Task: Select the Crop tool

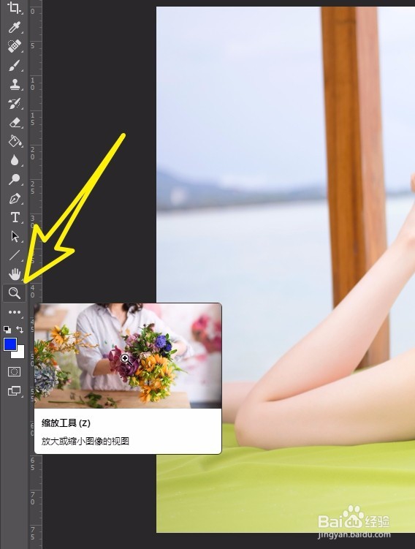Action: coord(15,7)
